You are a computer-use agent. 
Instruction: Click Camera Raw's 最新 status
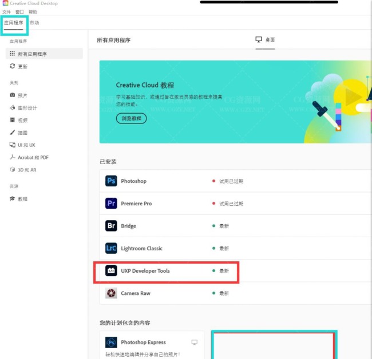(224, 293)
